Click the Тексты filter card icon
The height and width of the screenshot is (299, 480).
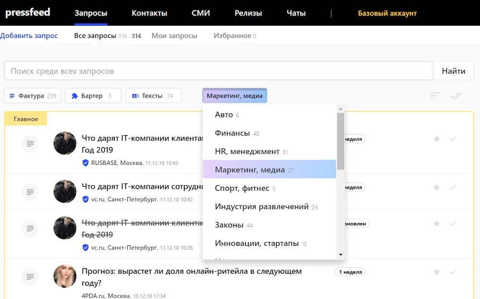[x=136, y=95]
